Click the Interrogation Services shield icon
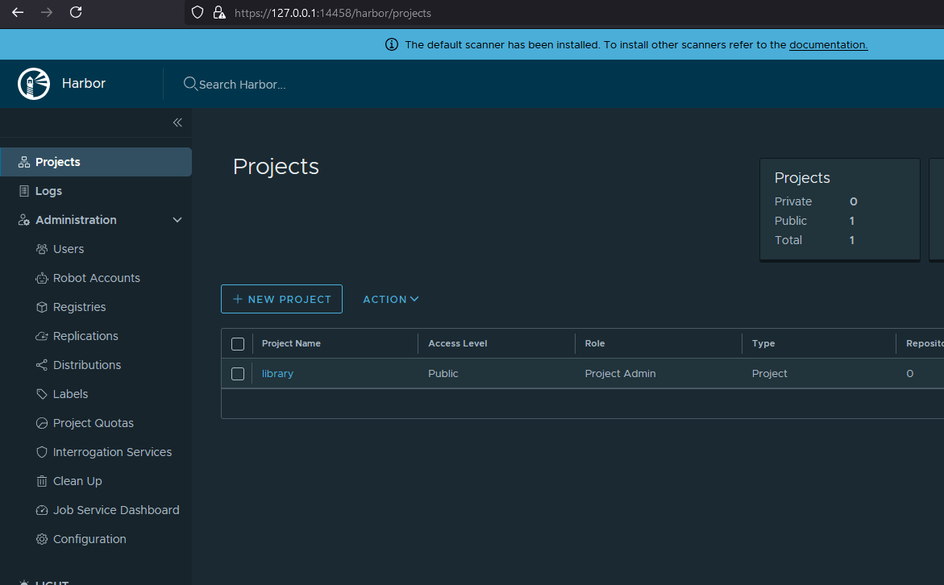Screen dimensions: 944x585 click(x=42, y=452)
